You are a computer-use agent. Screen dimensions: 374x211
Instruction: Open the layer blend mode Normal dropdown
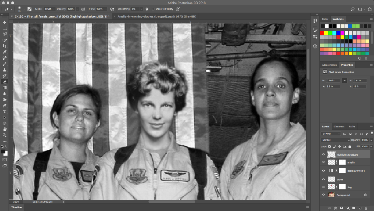tap(335, 140)
